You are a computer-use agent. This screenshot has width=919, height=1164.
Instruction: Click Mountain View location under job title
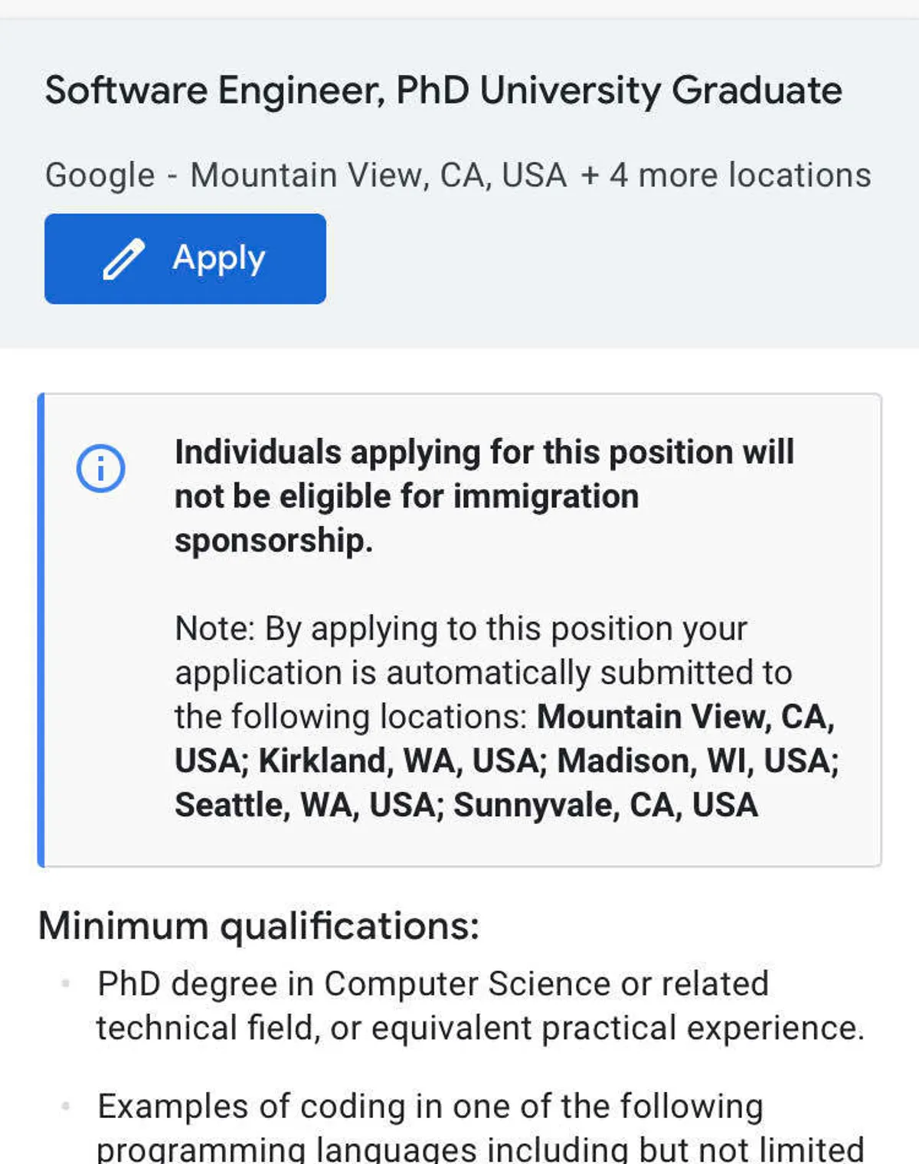(378, 175)
